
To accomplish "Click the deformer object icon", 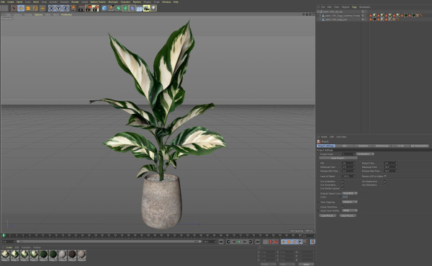I will [x=132, y=8].
